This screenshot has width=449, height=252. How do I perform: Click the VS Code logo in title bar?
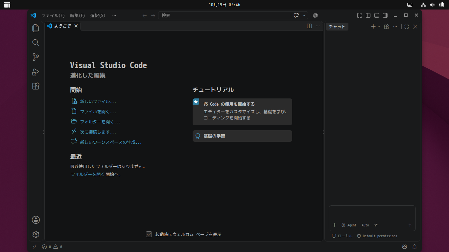[x=33, y=15]
